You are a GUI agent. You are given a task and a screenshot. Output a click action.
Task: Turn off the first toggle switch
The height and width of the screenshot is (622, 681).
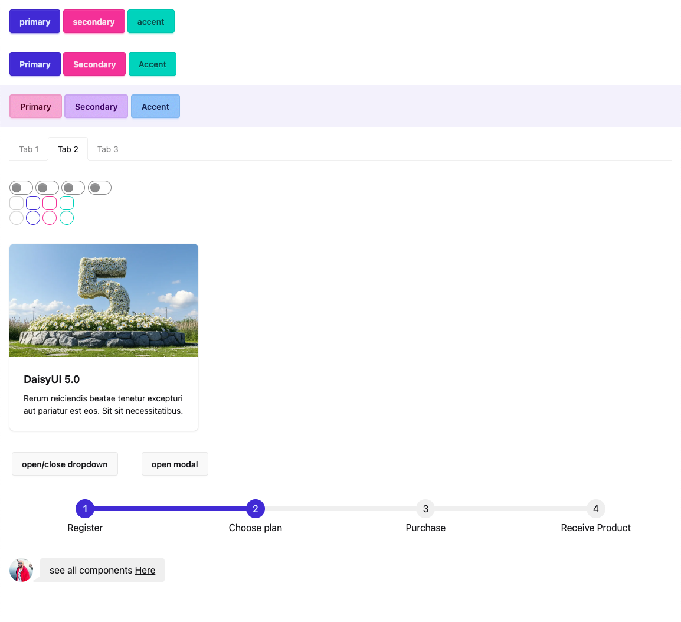pos(21,187)
